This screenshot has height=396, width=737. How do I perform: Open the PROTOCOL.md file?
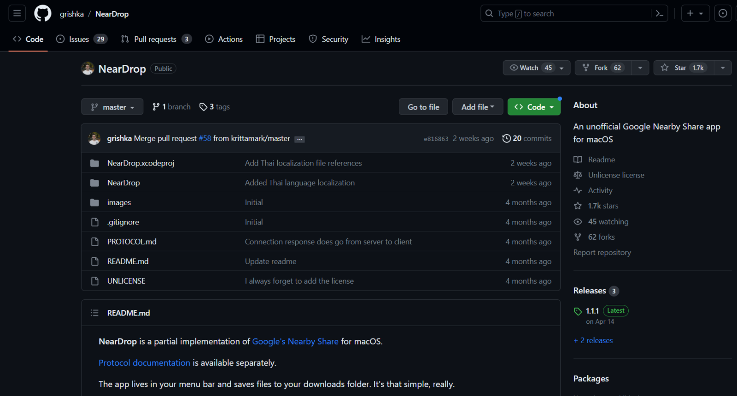(132, 241)
